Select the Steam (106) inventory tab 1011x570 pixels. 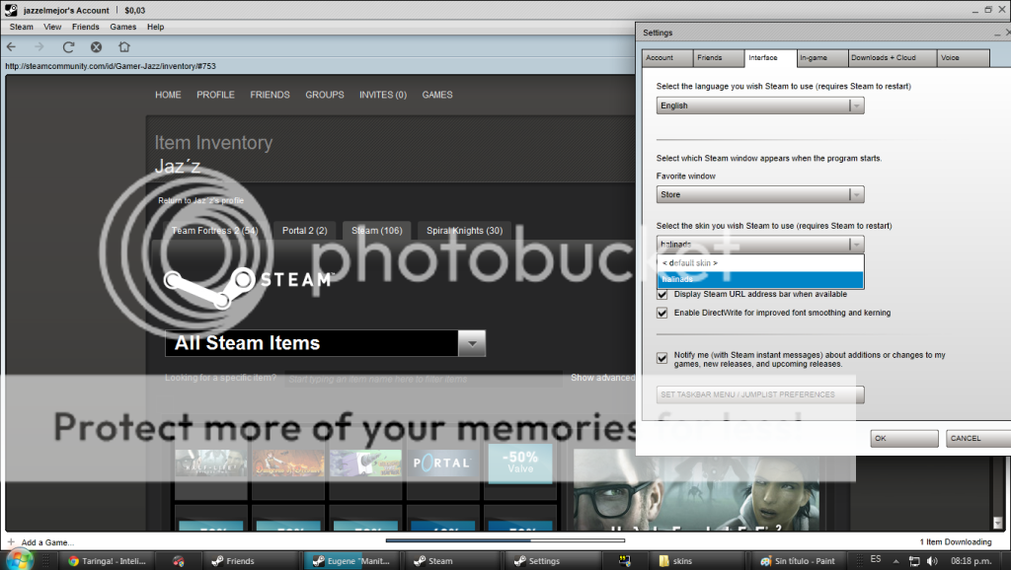pyautogui.click(x=376, y=231)
